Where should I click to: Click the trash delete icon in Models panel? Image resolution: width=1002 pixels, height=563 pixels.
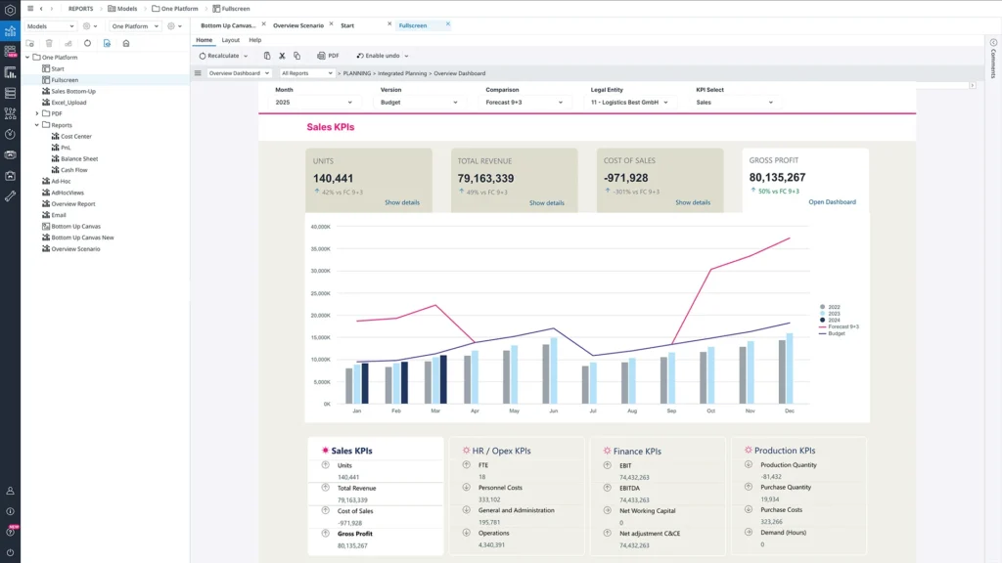[x=49, y=43]
